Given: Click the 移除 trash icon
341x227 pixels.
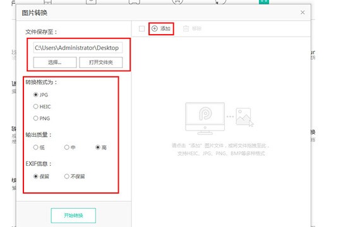Looking at the screenshot, I should pos(186,28).
